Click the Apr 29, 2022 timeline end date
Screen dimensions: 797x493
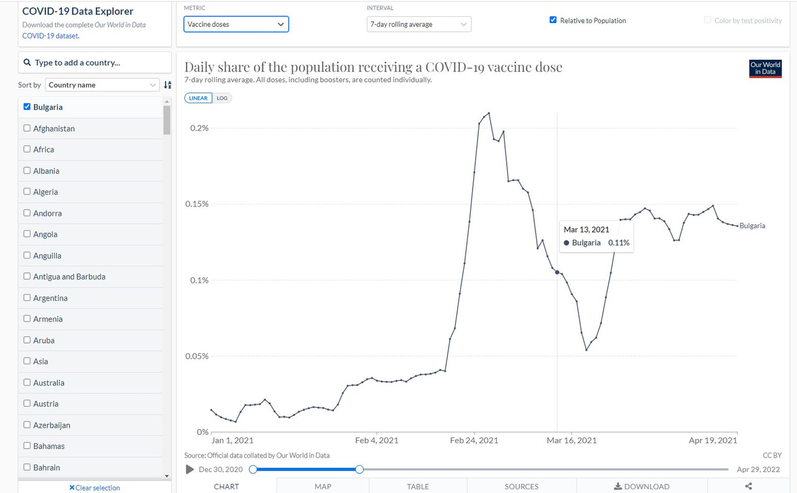pyautogui.click(x=758, y=469)
